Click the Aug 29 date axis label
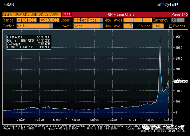Viewport: 190px width, 136px height. [150, 120]
